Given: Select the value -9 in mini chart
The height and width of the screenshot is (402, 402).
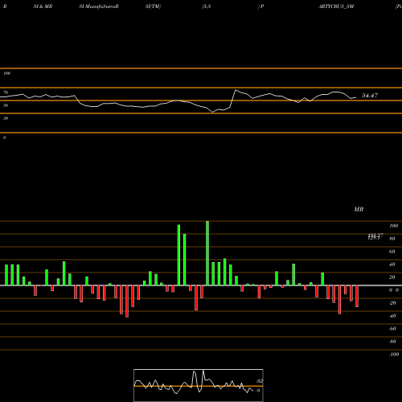Looking at the screenshot, I should pyautogui.click(x=258, y=391).
